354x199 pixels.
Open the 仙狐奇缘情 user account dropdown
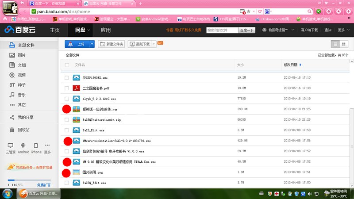[x=278, y=30]
